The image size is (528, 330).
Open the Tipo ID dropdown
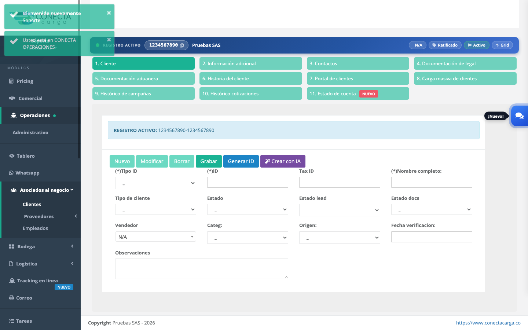pyautogui.click(x=155, y=183)
